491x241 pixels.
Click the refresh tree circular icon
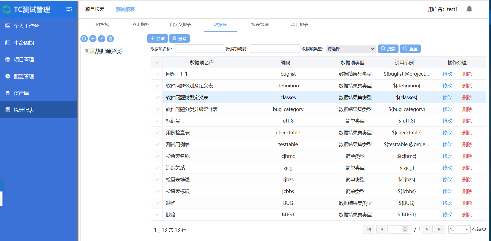tap(84, 39)
